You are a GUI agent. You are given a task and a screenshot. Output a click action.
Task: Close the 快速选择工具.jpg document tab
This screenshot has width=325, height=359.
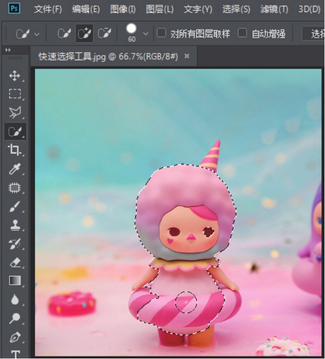pos(187,56)
